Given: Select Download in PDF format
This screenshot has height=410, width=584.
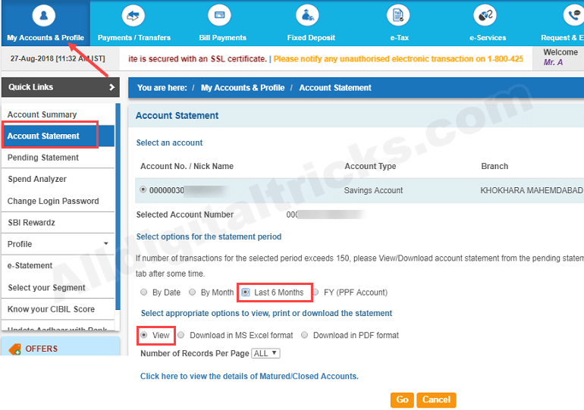Looking at the screenshot, I should (305, 335).
